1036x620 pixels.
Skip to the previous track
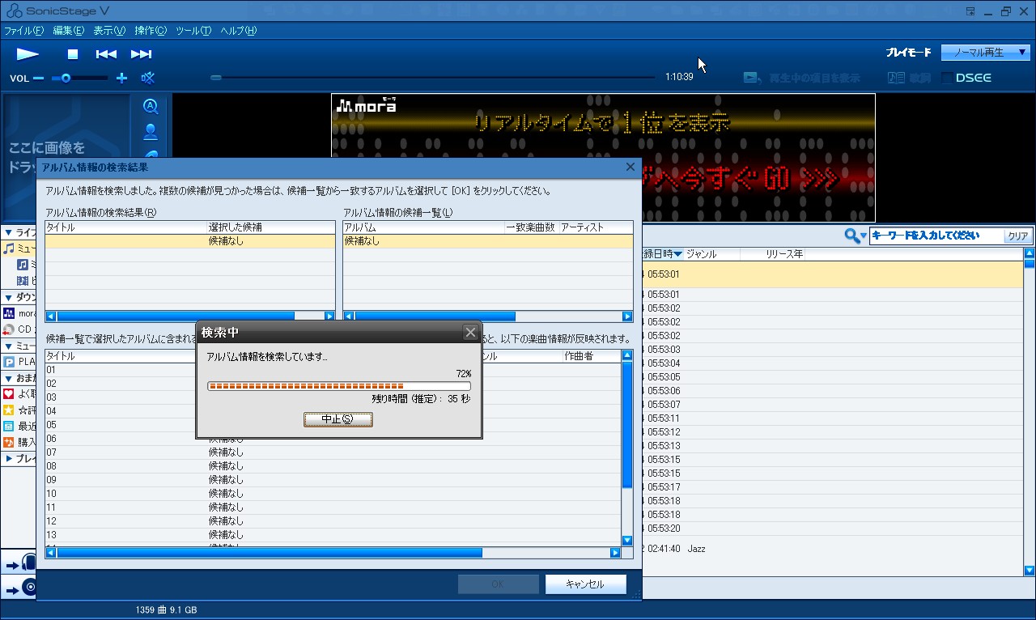[x=106, y=54]
